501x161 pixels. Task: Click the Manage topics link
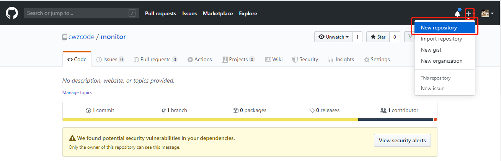77,93
